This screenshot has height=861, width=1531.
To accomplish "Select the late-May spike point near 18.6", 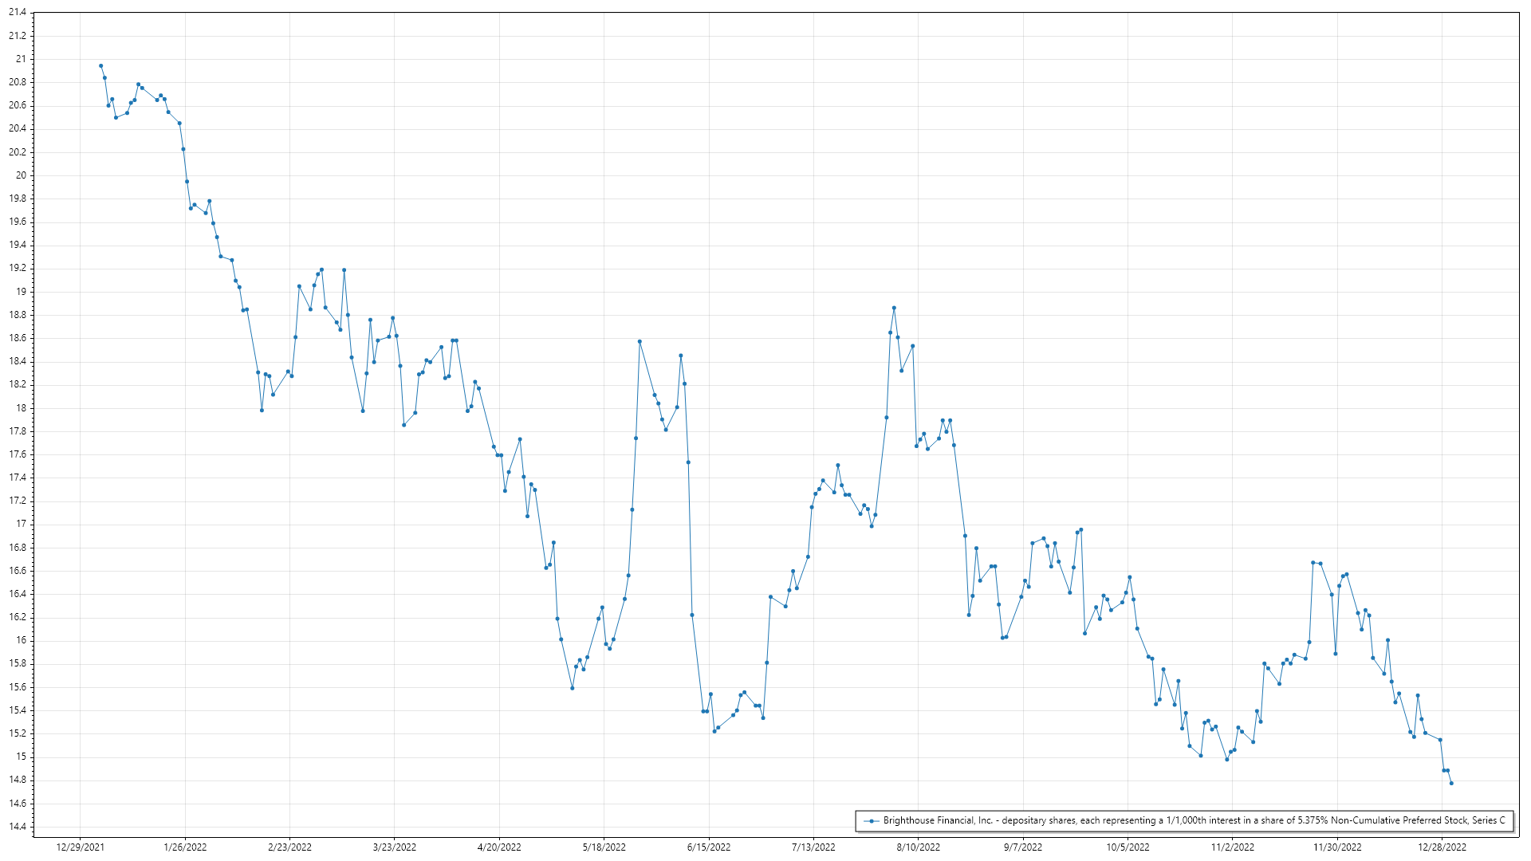I will (x=640, y=341).
